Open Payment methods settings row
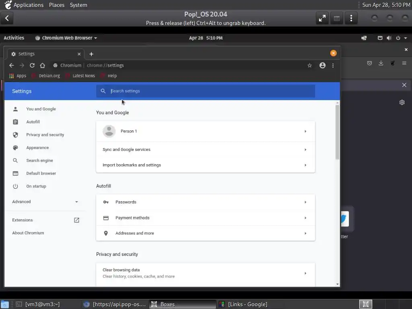This screenshot has width=412, height=309. pos(206,218)
